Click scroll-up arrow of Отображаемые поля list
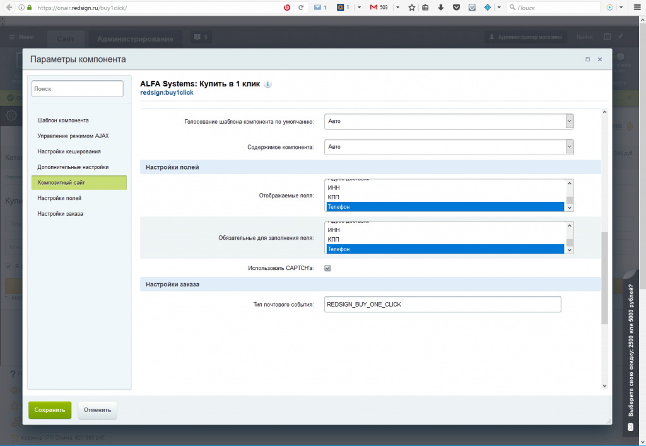This screenshot has height=446, width=646. tap(570, 184)
